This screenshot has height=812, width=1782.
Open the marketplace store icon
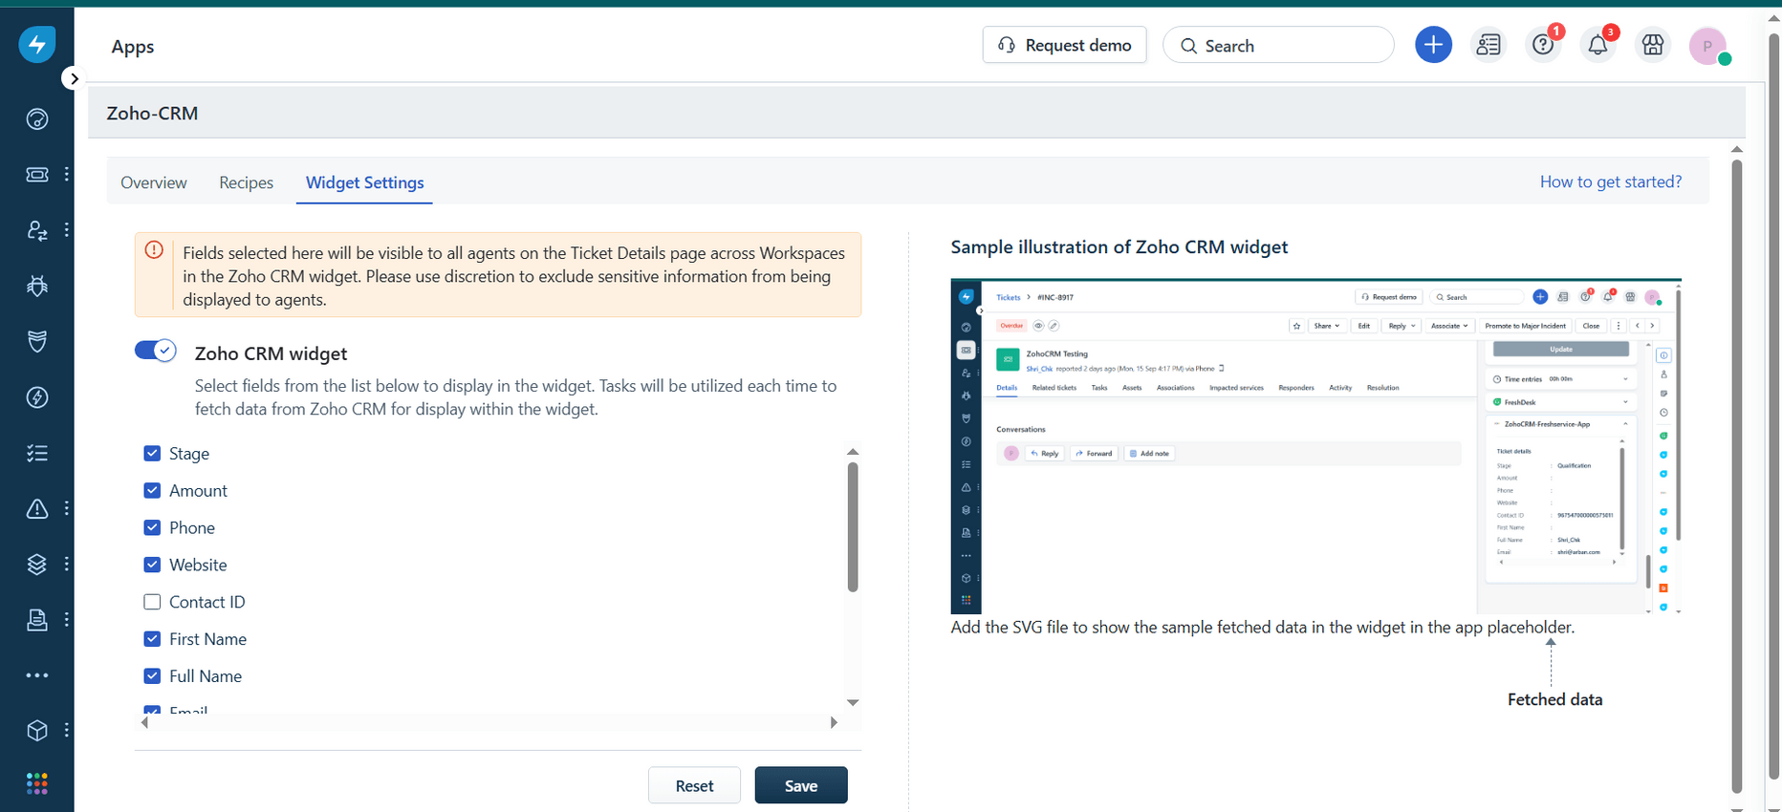[x=1653, y=45]
